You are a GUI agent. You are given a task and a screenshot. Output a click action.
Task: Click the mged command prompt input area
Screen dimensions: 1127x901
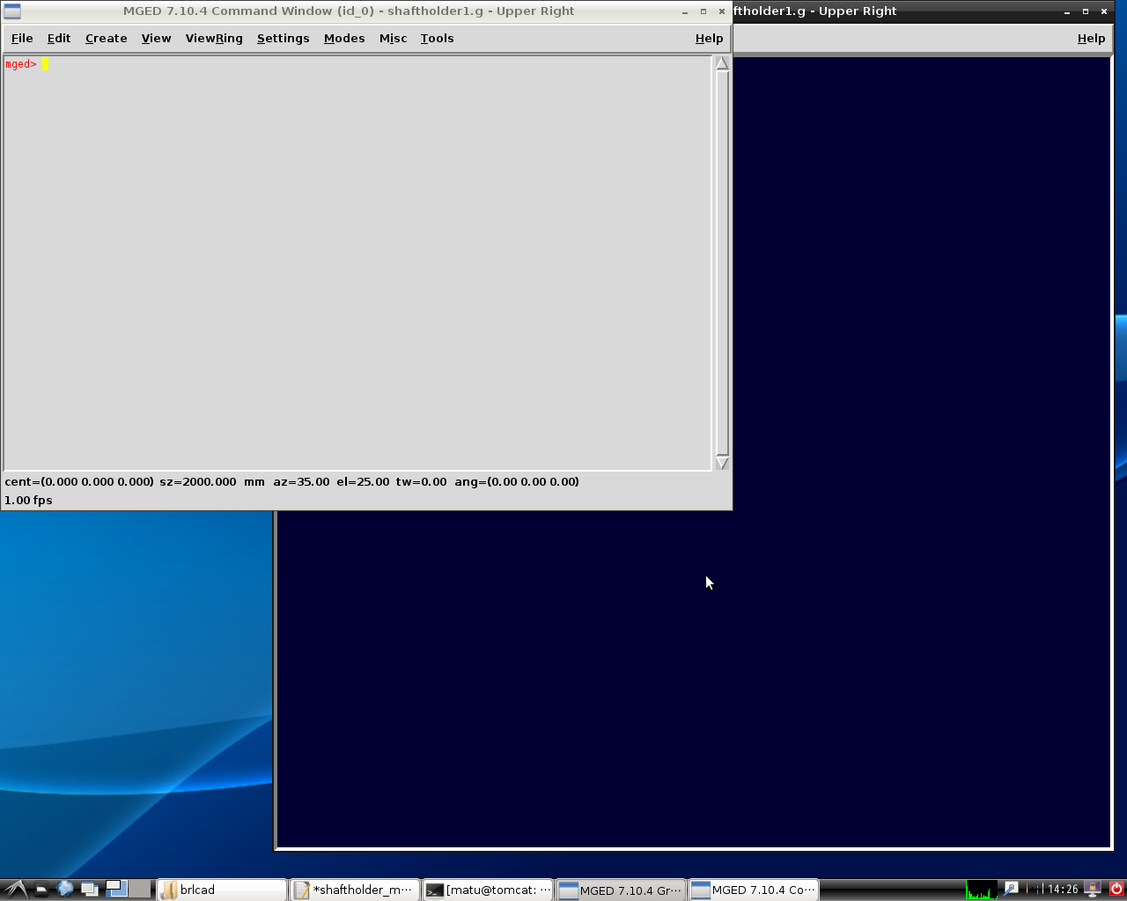357,262
